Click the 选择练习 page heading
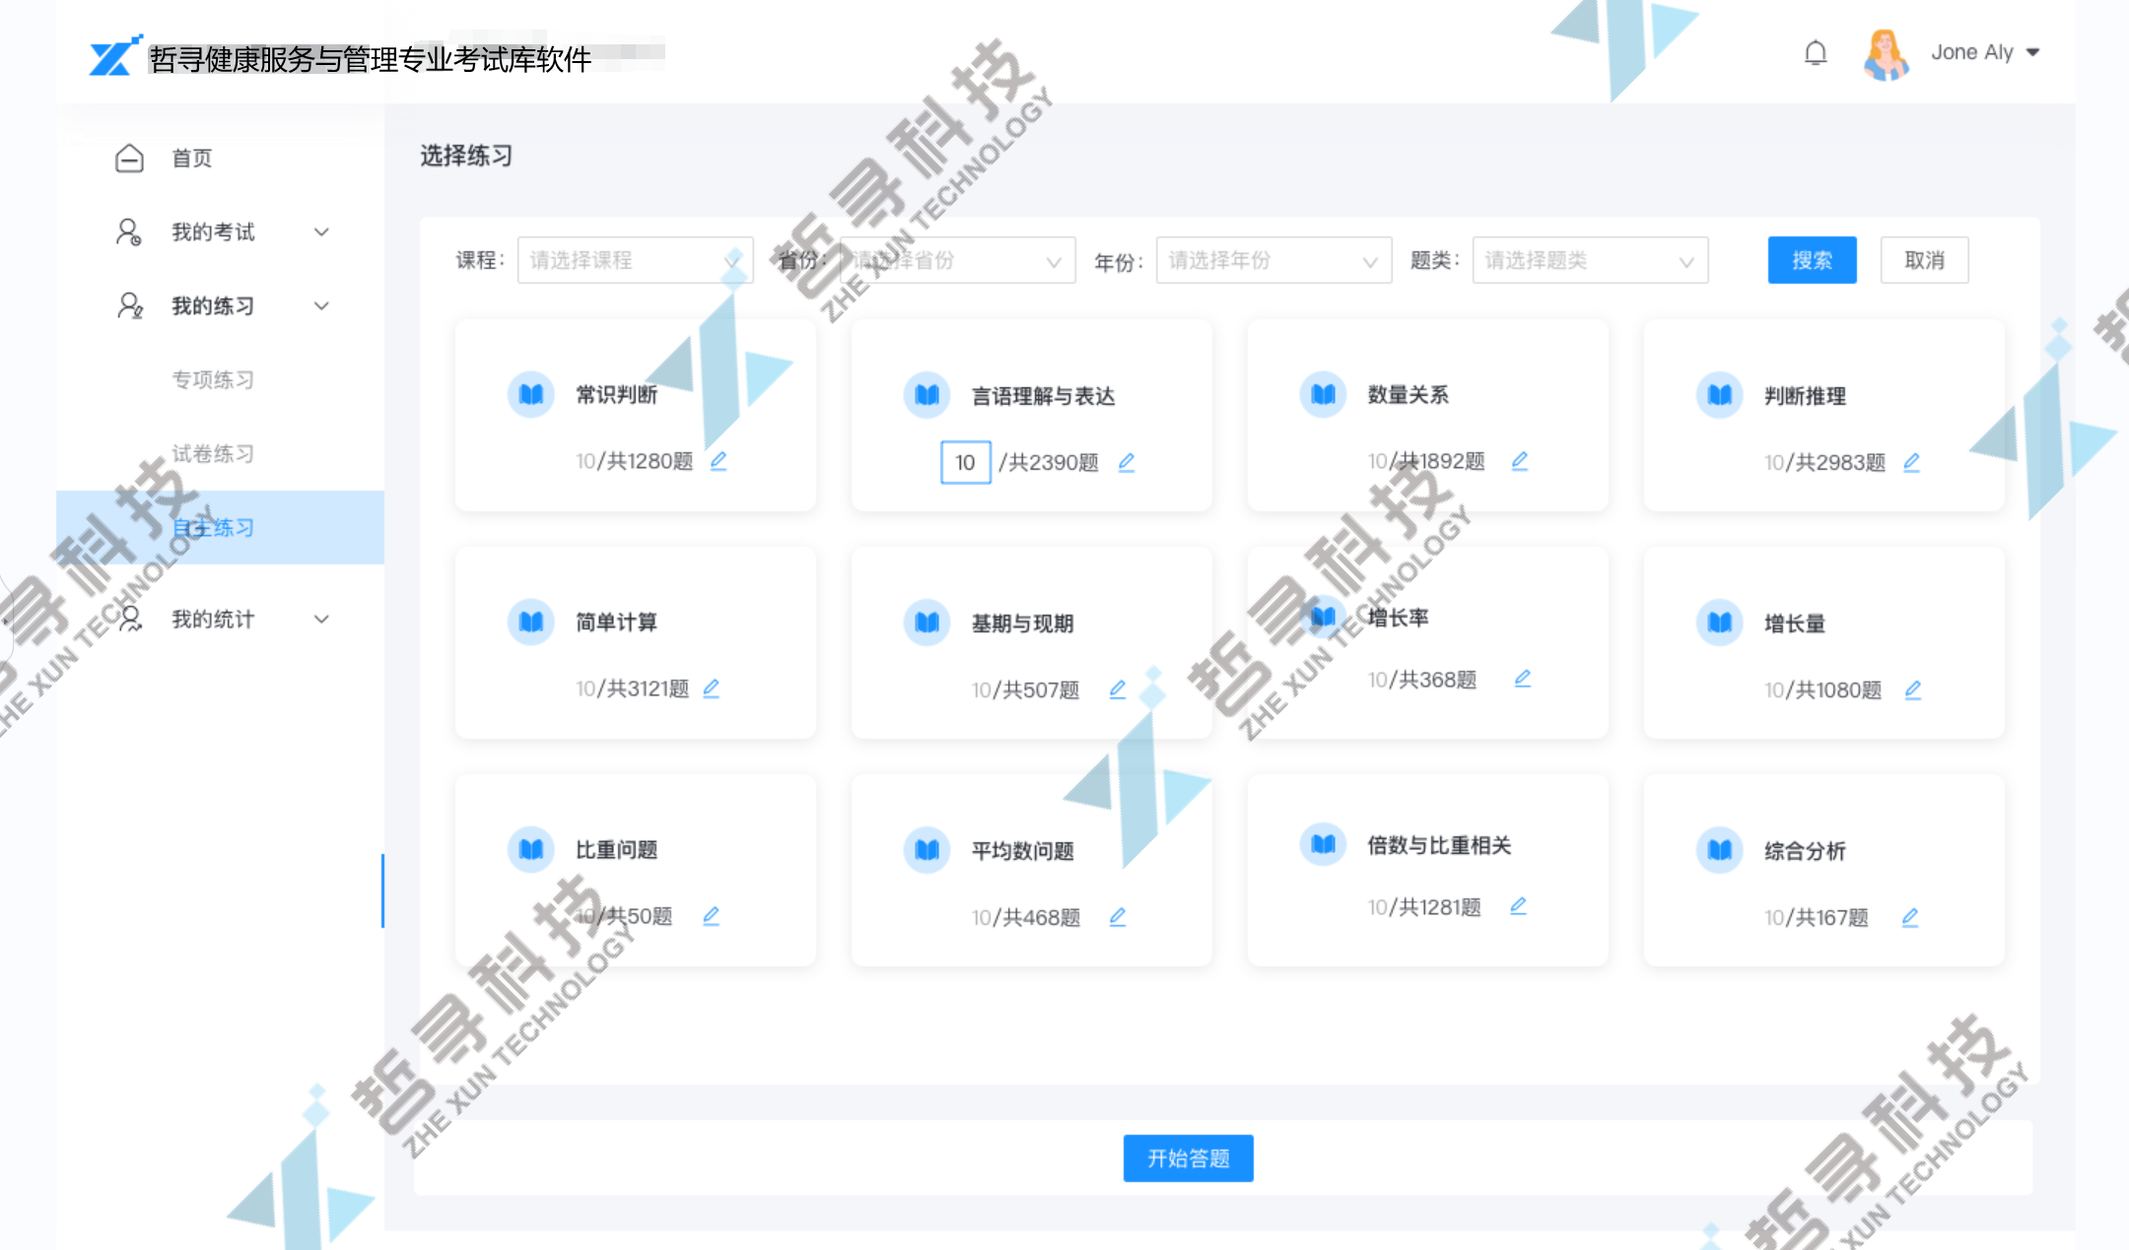Screen dimensions: 2129x1250 click(466, 156)
